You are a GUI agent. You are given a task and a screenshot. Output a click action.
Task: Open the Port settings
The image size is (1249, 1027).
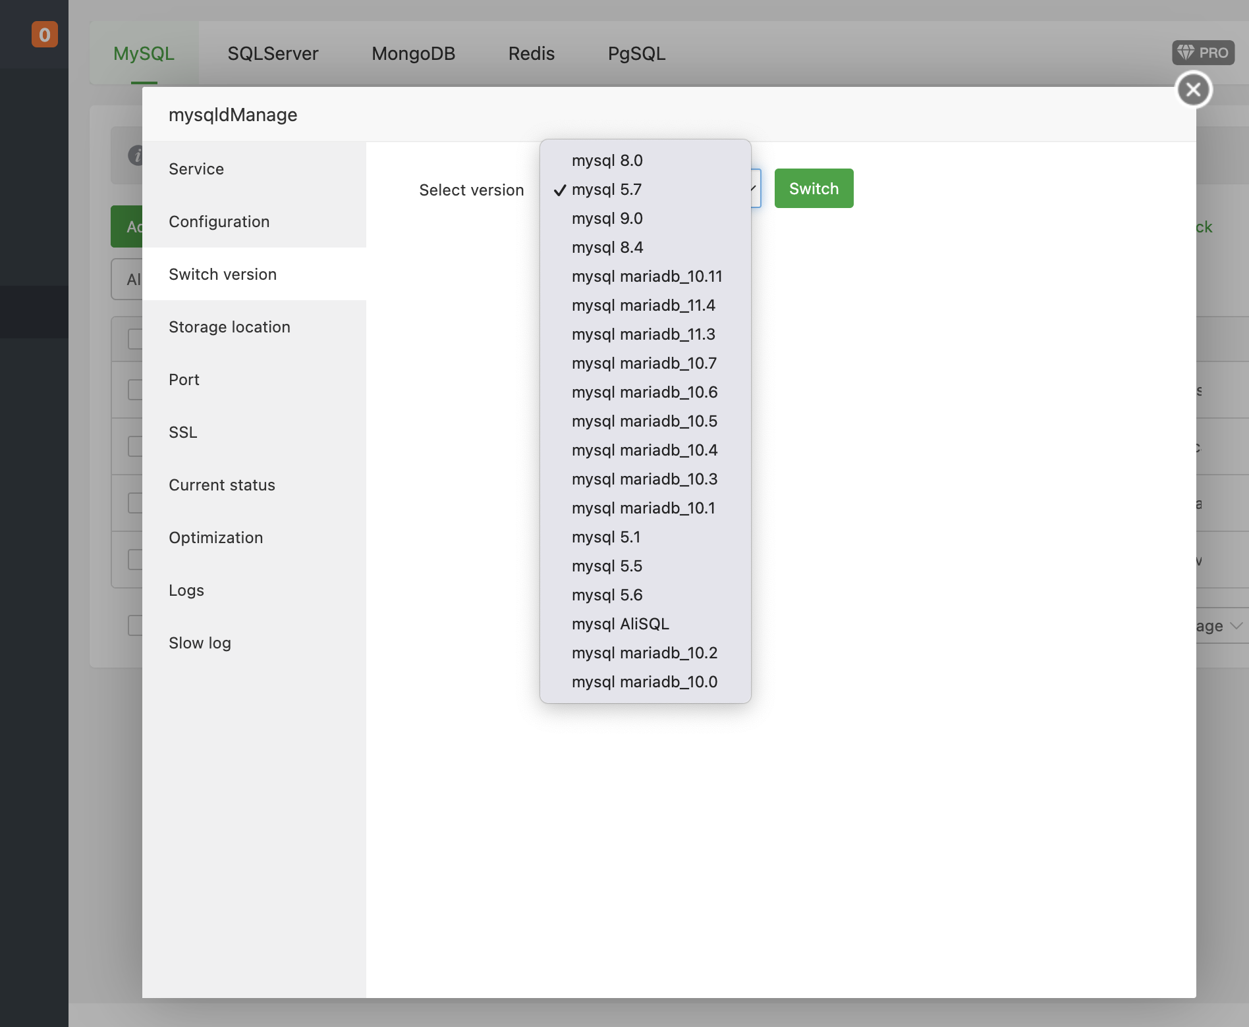(184, 380)
